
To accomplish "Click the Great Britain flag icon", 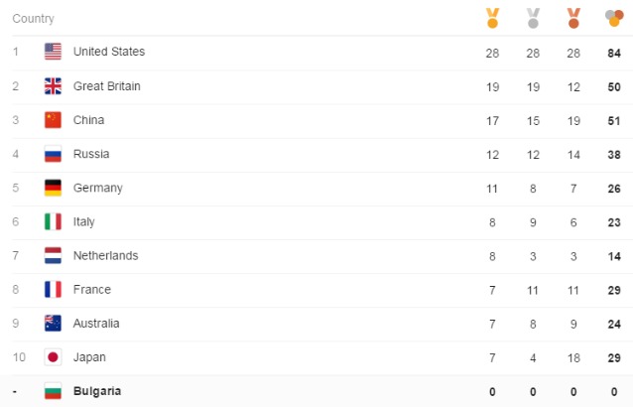I will [x=54, y=86].
